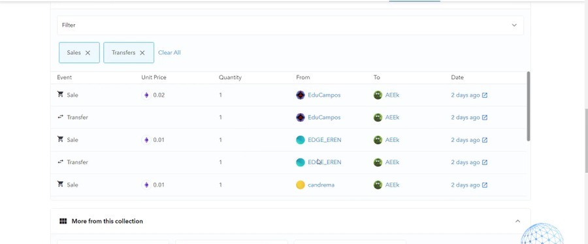Open AEEk link in EDGE_EREN Transfer row

point(392,162)
